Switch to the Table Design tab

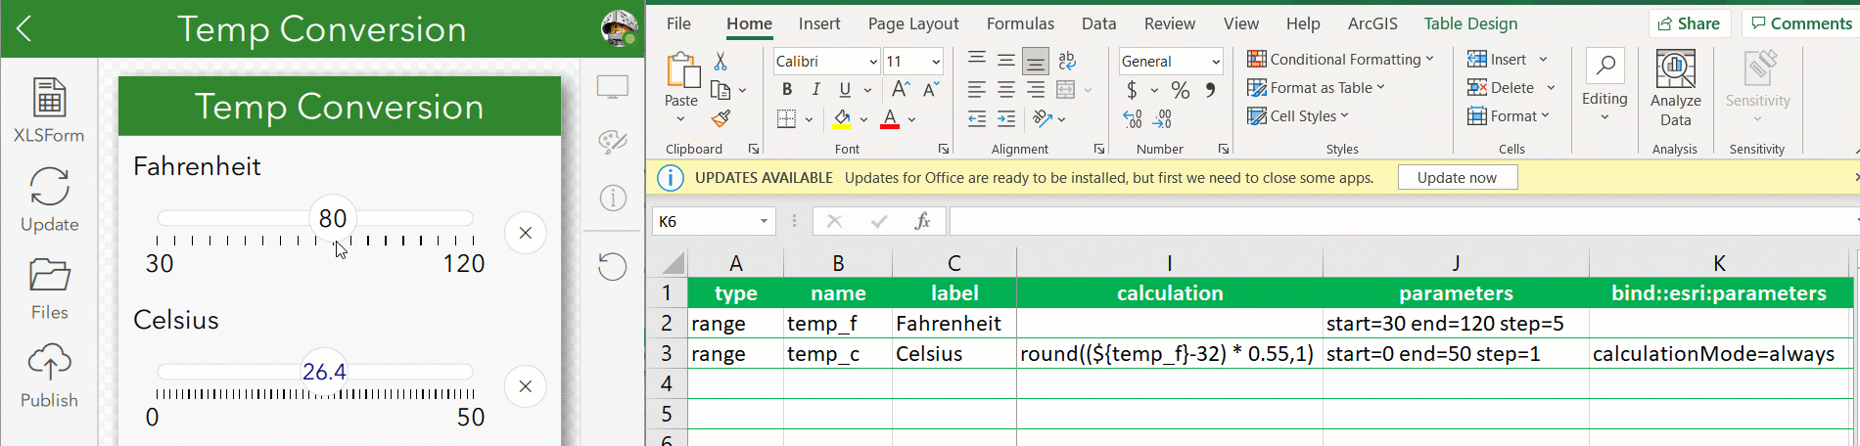[1470, 23]
